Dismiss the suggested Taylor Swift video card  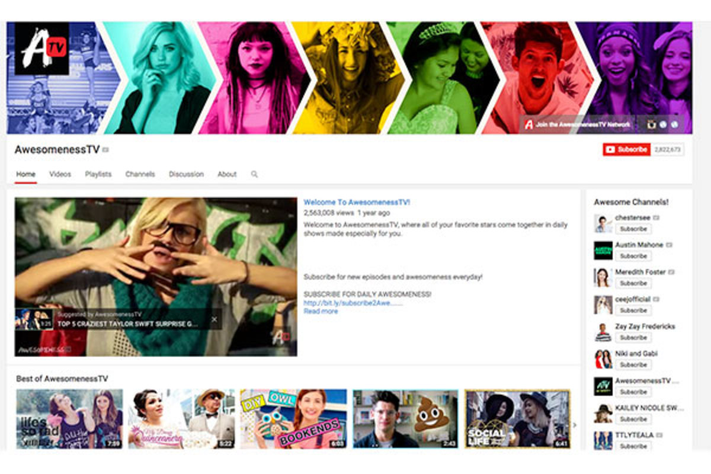click(214, 319)
